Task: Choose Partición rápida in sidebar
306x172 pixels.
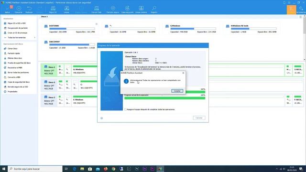Action: 14,53
